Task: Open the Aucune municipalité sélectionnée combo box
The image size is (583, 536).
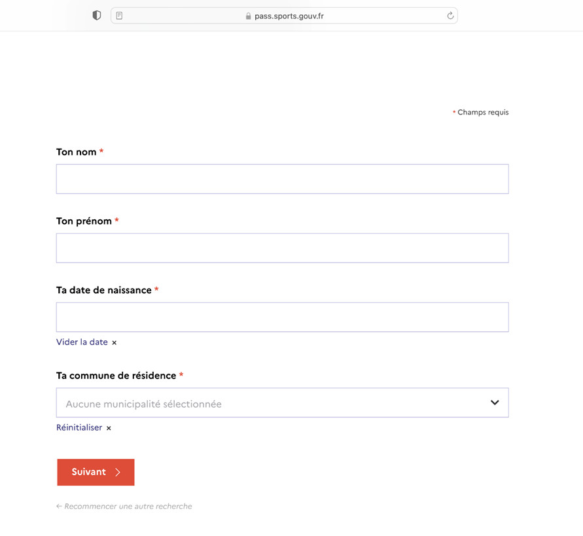Action: tap(282, 403)
